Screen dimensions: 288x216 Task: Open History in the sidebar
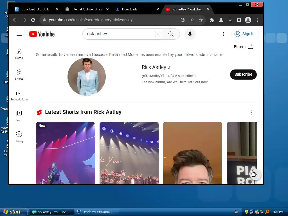[19, 137]
